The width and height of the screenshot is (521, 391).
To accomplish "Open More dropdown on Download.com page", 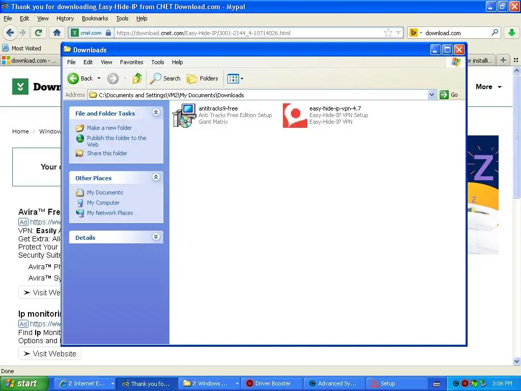I will (488, 87).
